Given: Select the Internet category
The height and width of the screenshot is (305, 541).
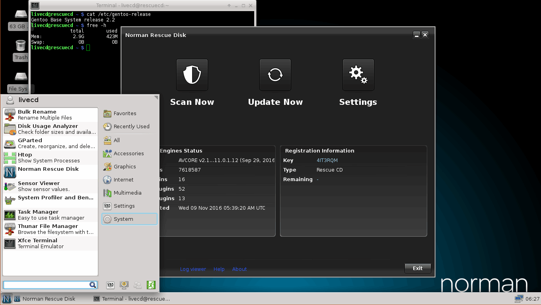Looking at the screenshot, I should point(129,180).
